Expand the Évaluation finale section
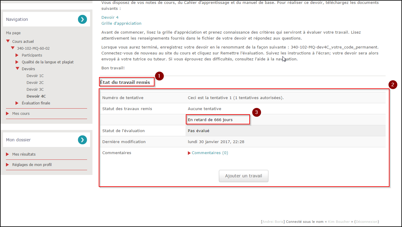Screen dimensions: 402x227 pos(17,103)
